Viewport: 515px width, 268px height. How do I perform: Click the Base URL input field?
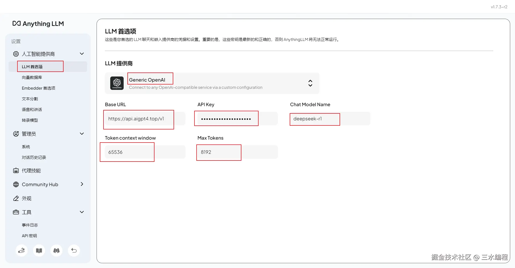(145, 118)
